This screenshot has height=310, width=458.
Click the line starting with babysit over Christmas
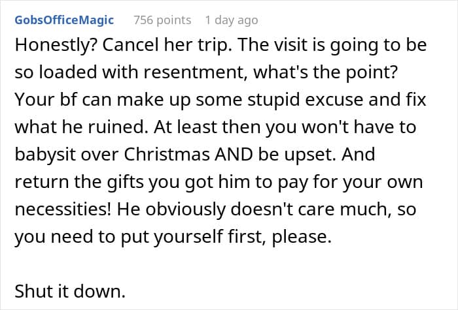[195, 154]
